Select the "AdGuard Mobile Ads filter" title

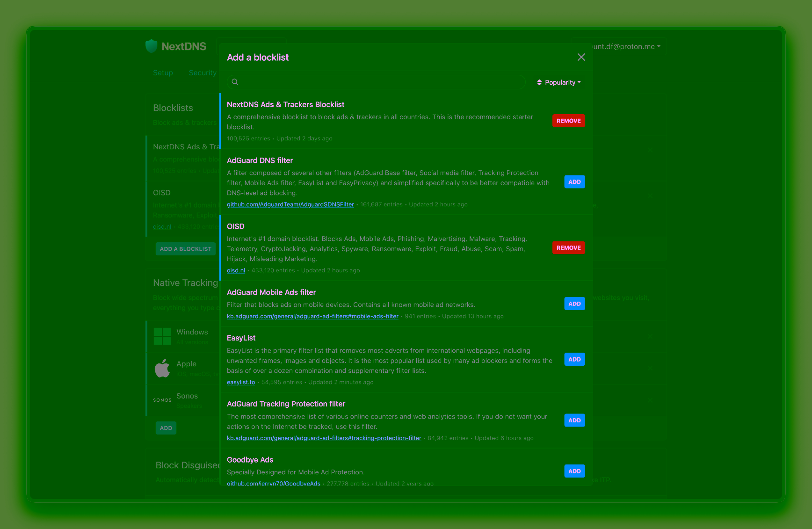coord(271,292)
